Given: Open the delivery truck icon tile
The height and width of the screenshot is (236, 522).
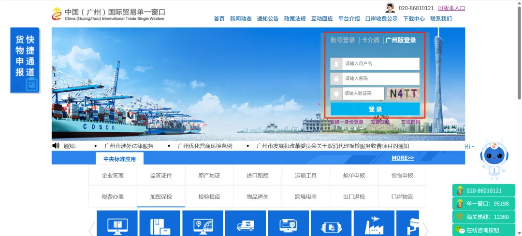Looking at the screenshot, I should [246, 223].
